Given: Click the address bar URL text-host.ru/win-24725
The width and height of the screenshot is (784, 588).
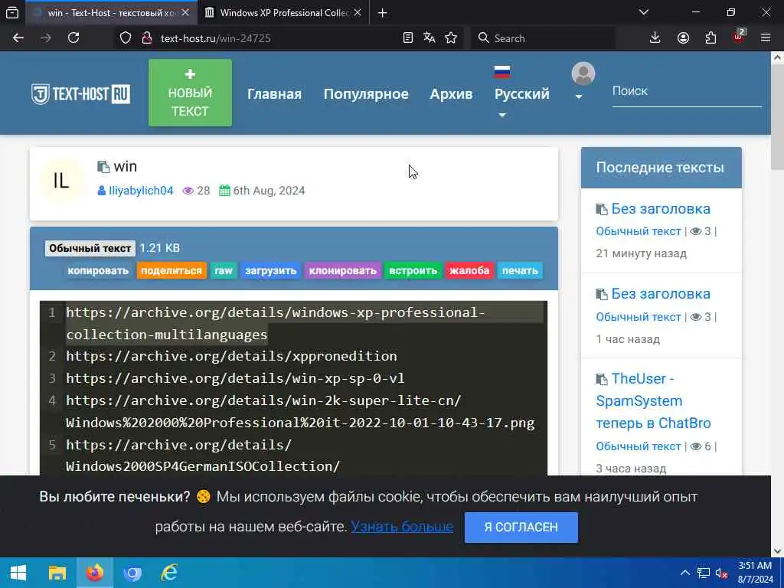Looking at the screenshot, I should pos(215,38).
